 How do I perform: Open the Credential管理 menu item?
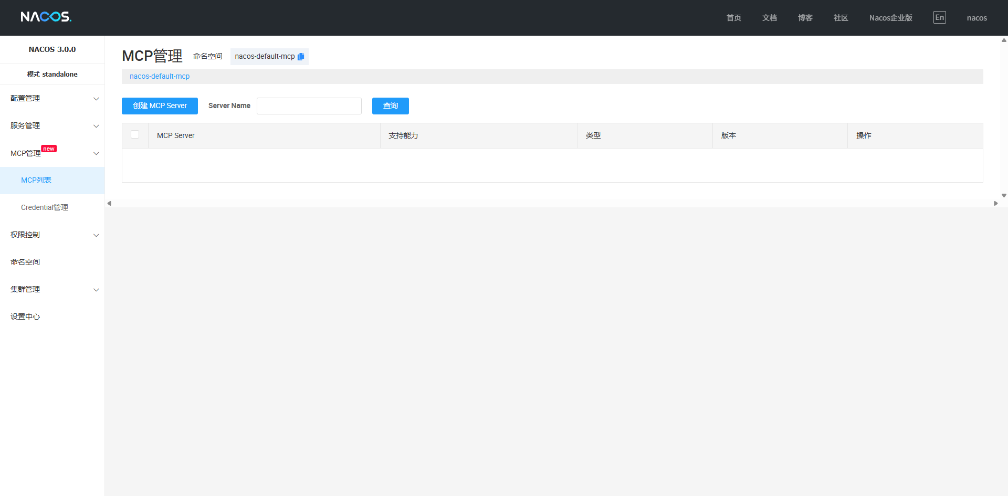[52, 208]
